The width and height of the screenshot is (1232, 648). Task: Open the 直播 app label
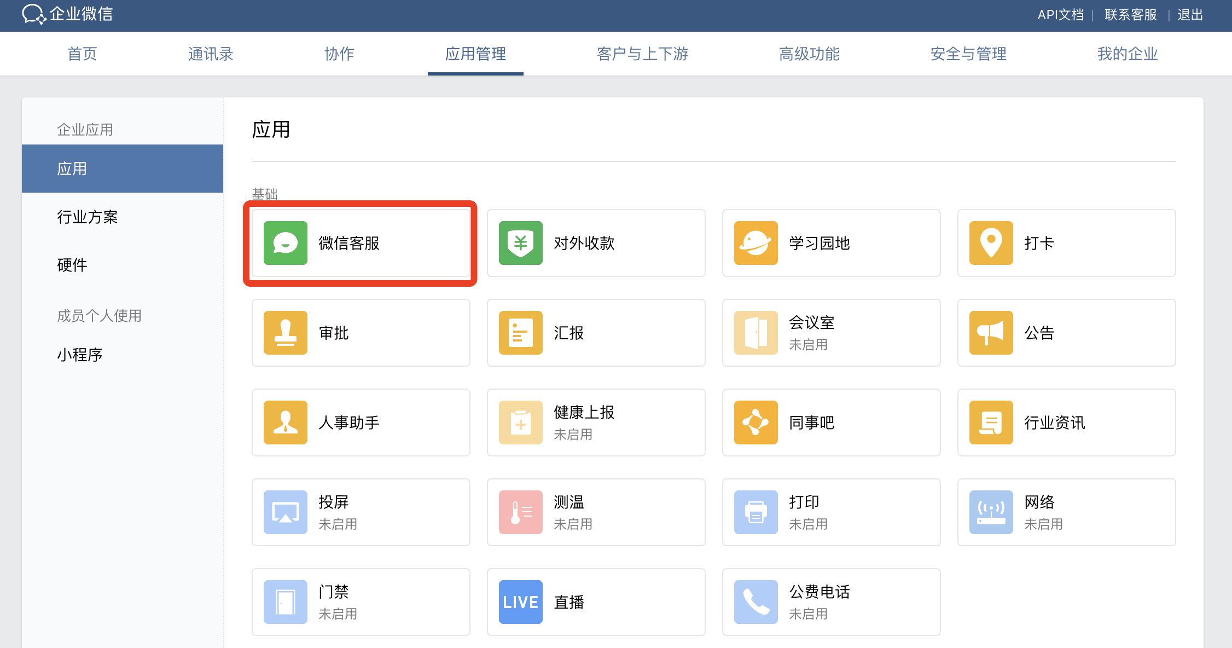coord(569,602)
